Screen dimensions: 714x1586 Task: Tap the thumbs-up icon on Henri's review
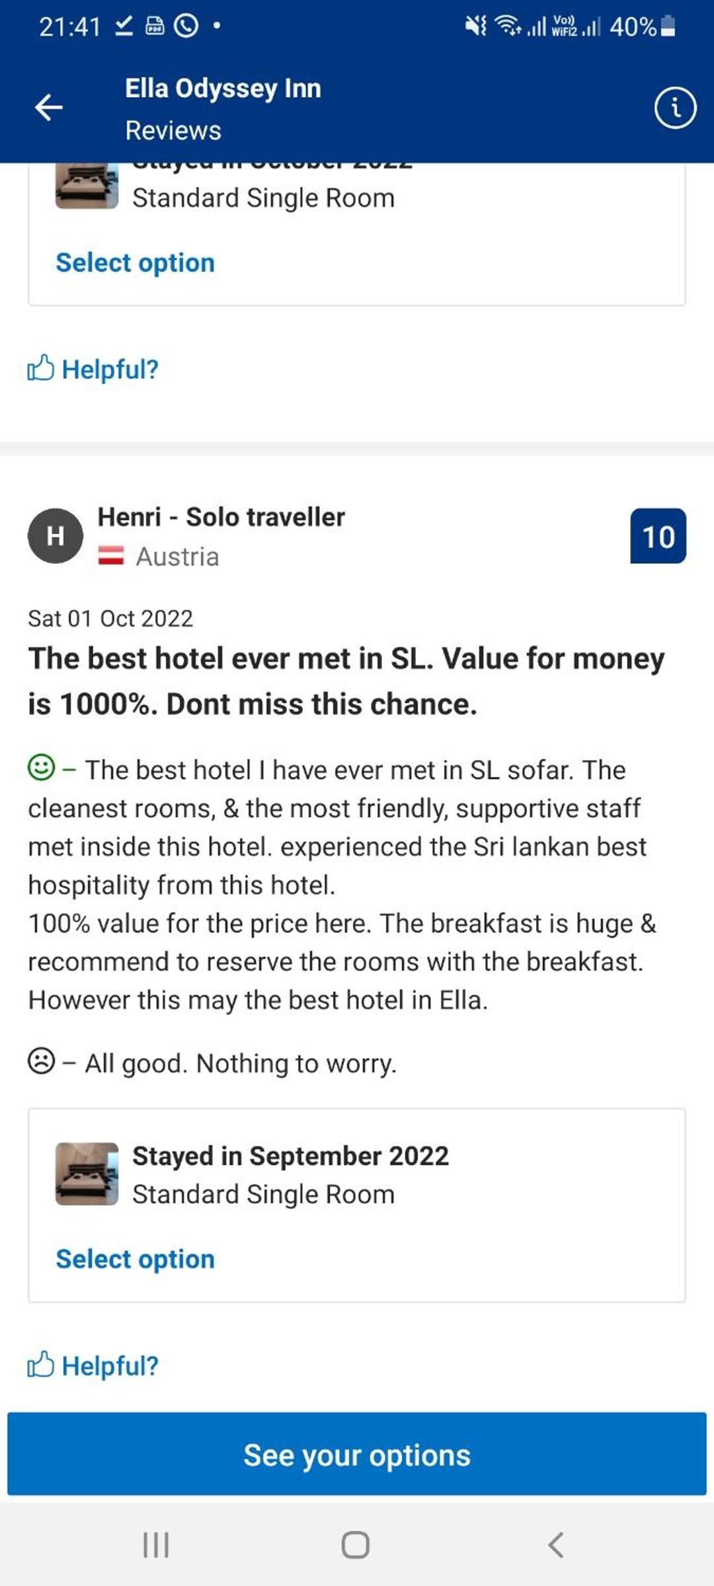[40, 1365]
